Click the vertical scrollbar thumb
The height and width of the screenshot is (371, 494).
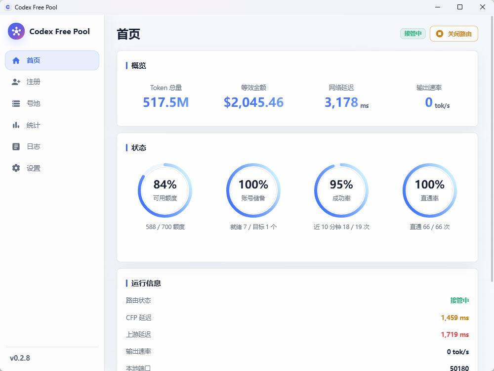[492, 148]
